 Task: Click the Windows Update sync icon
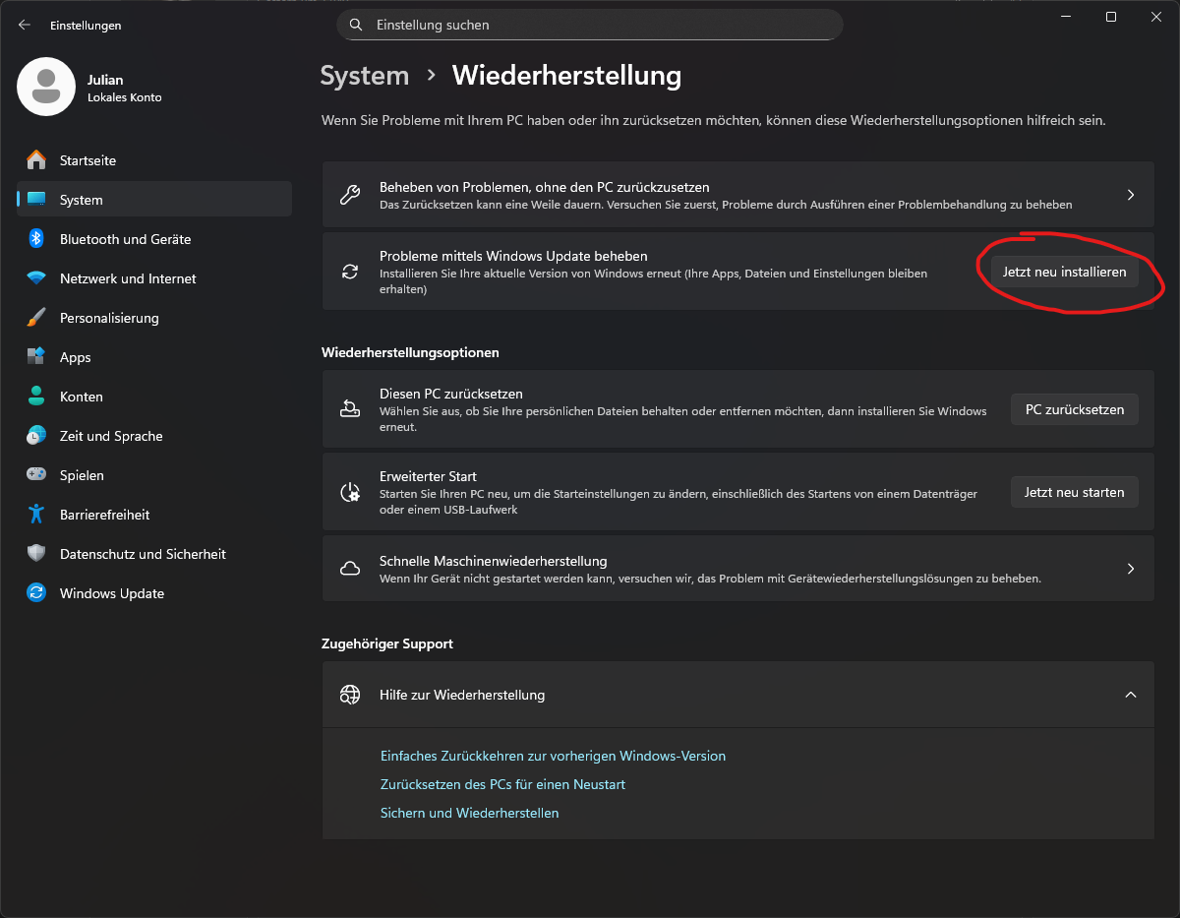36,593
